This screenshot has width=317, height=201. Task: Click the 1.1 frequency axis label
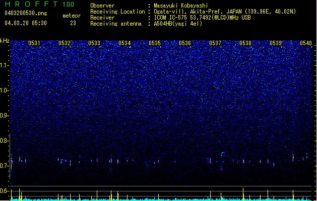tap(5, 65)
